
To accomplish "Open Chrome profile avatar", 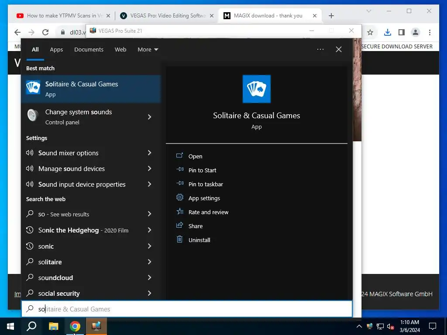I will pos(416,32).
